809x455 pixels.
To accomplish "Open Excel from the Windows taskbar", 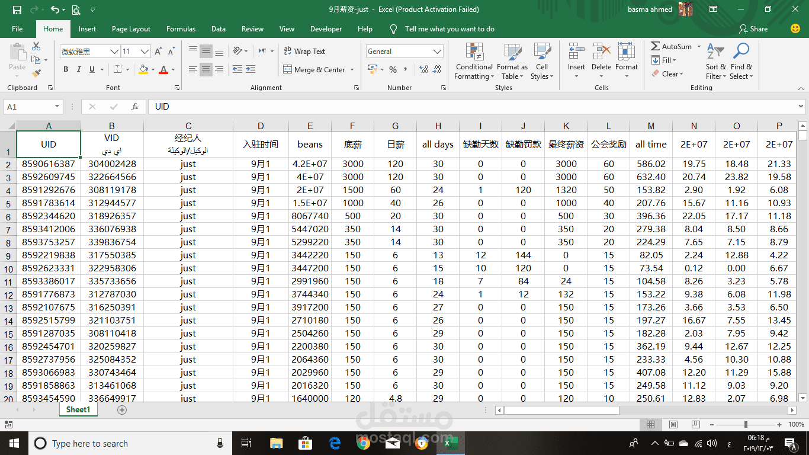I will (451, 443).
